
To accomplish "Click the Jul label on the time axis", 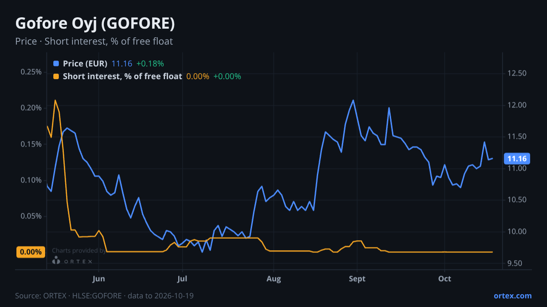I will (182, 278).
